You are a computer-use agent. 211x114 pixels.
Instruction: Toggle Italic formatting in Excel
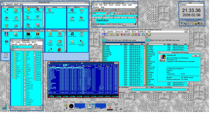coord(120,13)
